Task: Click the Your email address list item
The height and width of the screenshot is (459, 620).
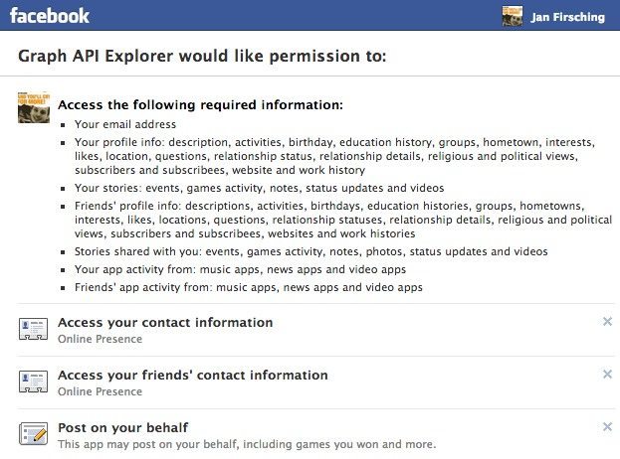Action: tap(125, 124)
